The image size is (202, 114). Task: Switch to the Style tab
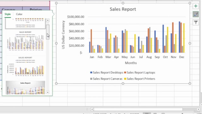[x=8, y=14]
